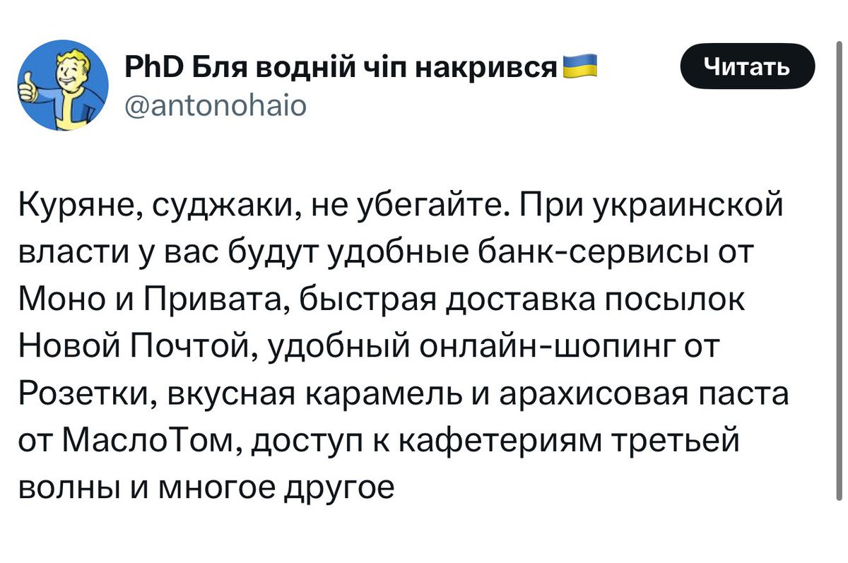This screenshot has height=563, width=848.
Task: Open the Vault Boy profile avatar
Action: click(61, 85)
